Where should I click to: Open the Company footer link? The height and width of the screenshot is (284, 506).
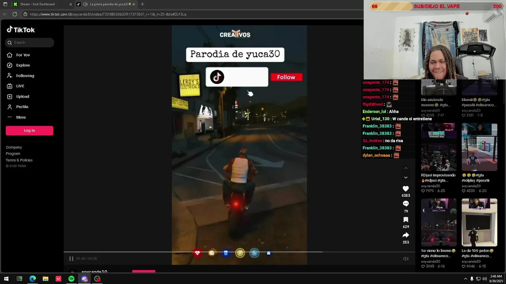click(x=14, y=147)
